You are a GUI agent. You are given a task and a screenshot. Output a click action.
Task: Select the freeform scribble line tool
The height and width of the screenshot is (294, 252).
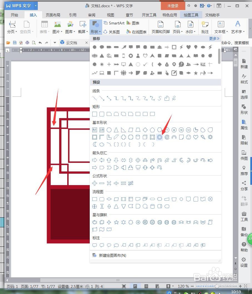coord(174,98)
